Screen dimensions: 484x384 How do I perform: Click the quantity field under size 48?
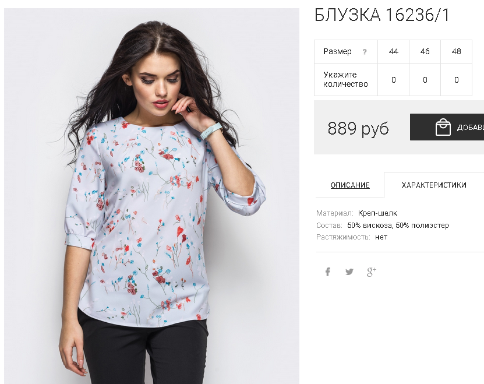(x=456, y=80)
